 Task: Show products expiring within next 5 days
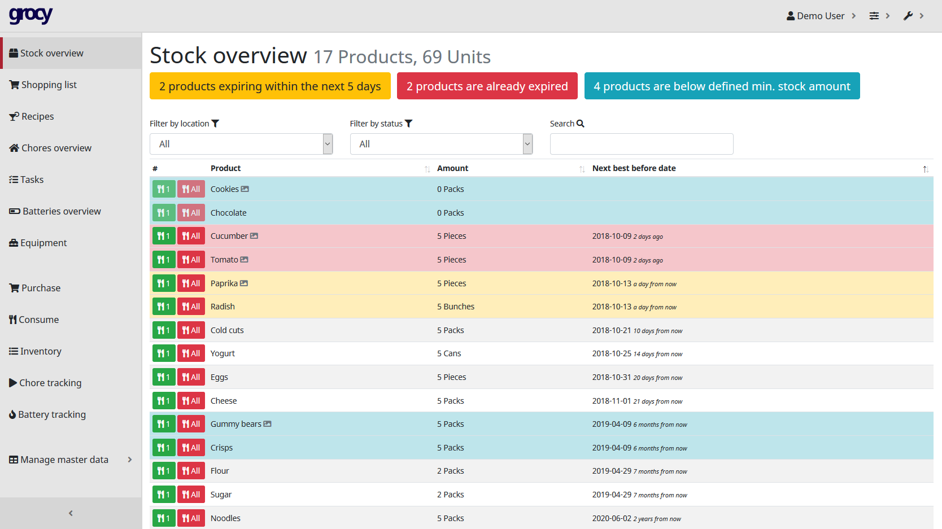coord(270,86)
